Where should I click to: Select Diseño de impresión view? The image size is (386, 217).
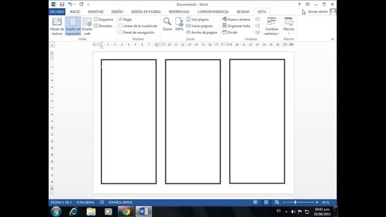(x=73, y=27)
